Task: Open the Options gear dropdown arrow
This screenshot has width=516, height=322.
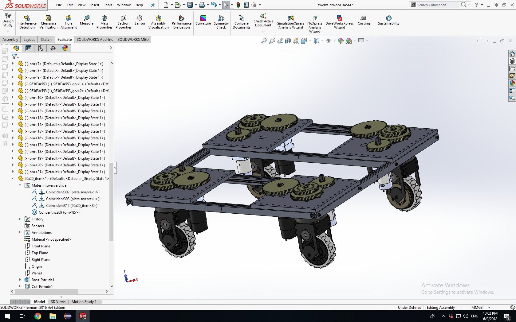Action: coord(260,5)
